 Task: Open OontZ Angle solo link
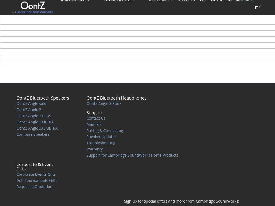point(31,104)
